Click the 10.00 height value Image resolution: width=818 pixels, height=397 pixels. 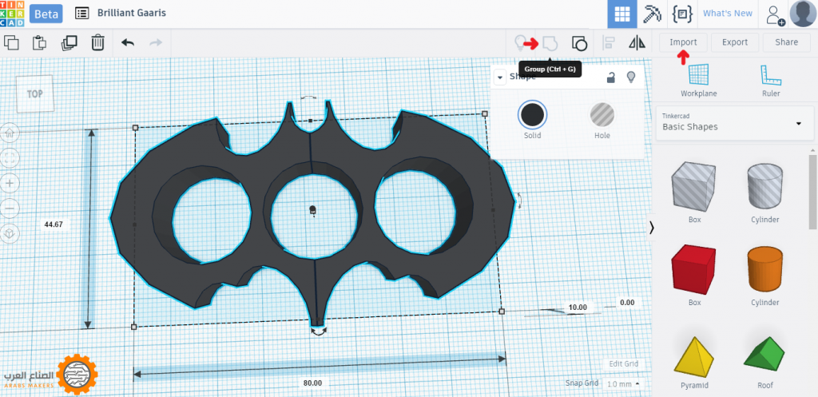[x=578, y=308]
